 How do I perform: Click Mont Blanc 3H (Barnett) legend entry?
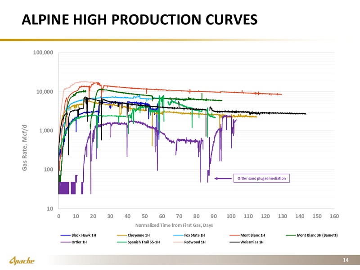pyautogui.click(x=312, y=235)
